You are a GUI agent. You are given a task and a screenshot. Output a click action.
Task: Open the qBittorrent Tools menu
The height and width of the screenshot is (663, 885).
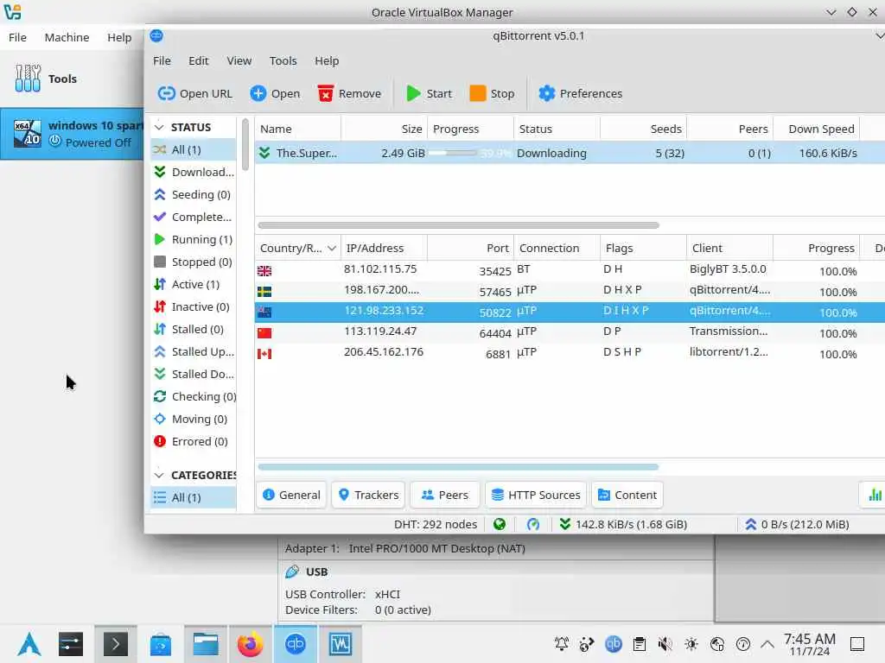coord(283,61)
